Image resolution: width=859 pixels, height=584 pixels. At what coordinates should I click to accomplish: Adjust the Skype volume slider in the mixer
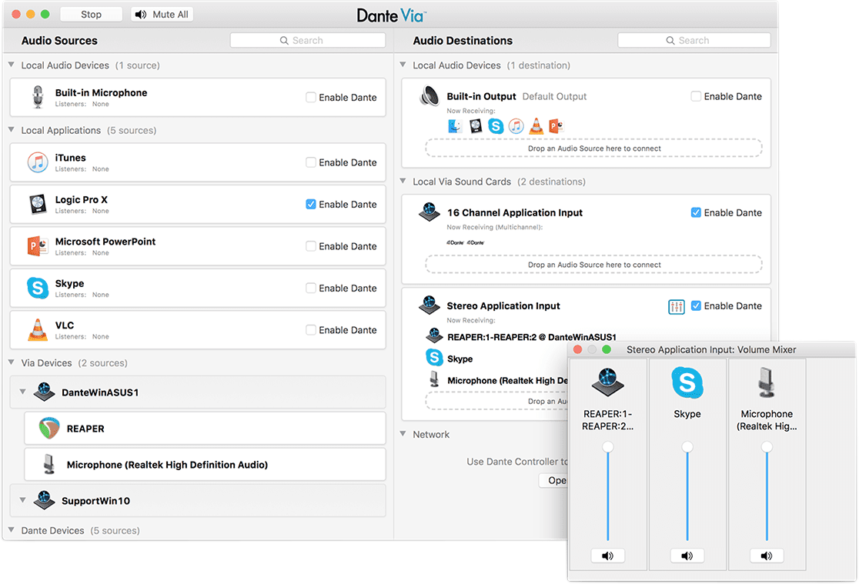click(687, 446)
